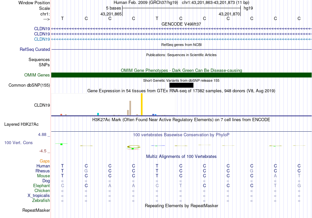Select the X_tropicalis alignment row label

click(39, 196)
